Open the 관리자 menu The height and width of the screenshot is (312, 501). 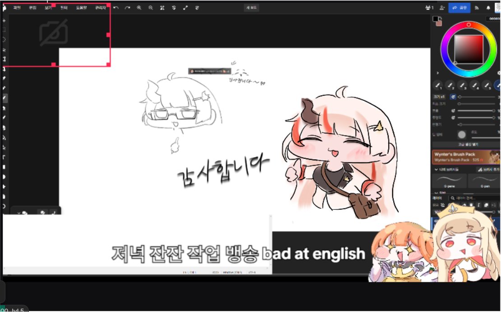(x=100, y=8)
